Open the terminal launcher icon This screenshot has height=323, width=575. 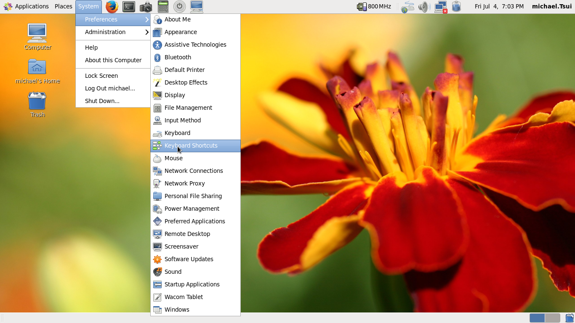coord(129,6)
